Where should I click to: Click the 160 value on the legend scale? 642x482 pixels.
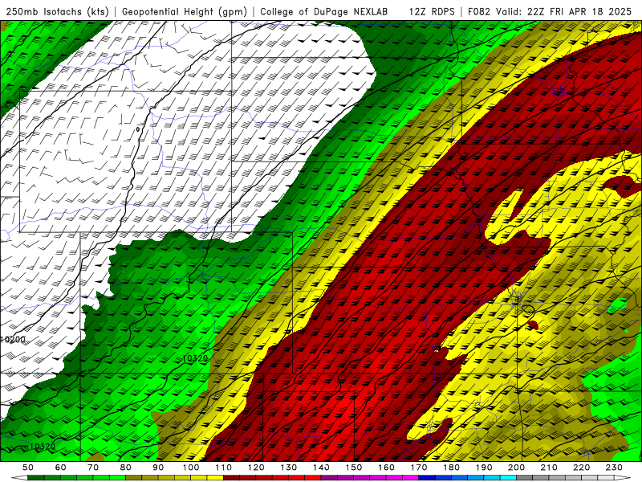coord(386,468)
